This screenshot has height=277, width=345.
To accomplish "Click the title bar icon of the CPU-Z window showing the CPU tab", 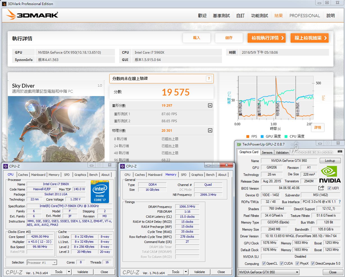I will [6, 166].
